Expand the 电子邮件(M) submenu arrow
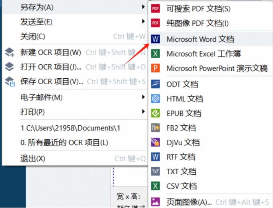Image resolution: width=273 pixels, height=208 pixels. 143,97
